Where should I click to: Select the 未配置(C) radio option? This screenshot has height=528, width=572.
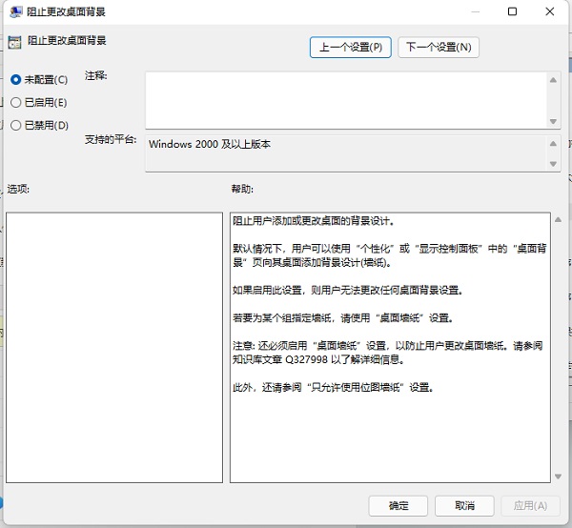click(16, 79)
